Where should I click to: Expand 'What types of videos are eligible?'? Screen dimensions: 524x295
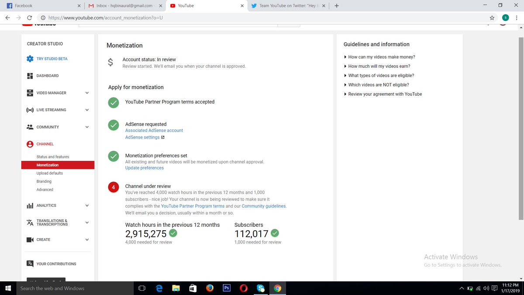(x=379, y=75)
